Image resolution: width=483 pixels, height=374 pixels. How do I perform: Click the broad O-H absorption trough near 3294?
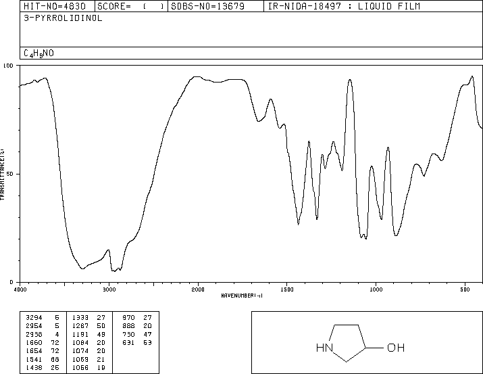[82, 268]
